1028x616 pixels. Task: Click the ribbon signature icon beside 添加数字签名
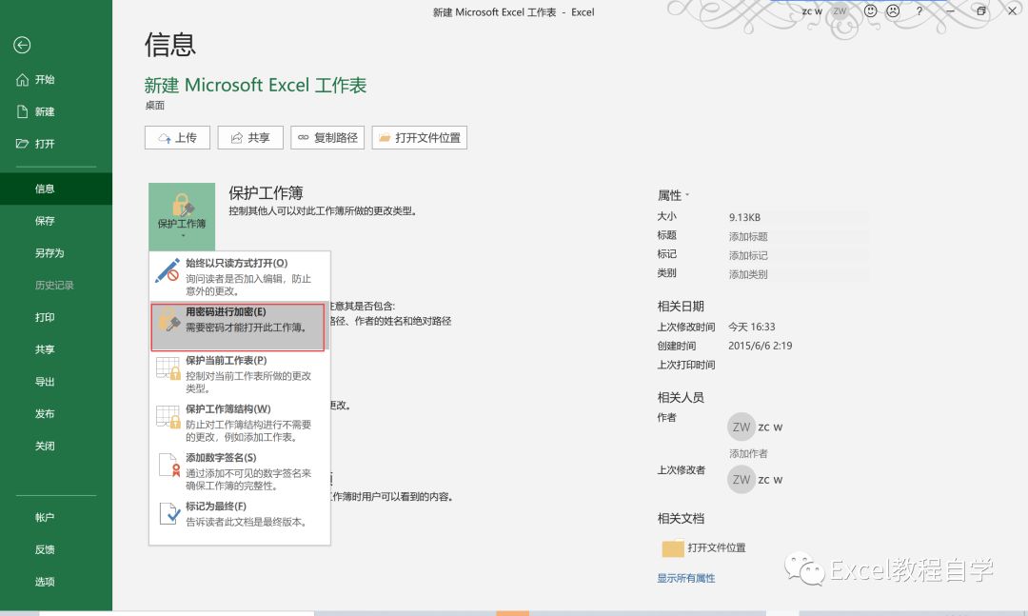(x=169, y=466)
